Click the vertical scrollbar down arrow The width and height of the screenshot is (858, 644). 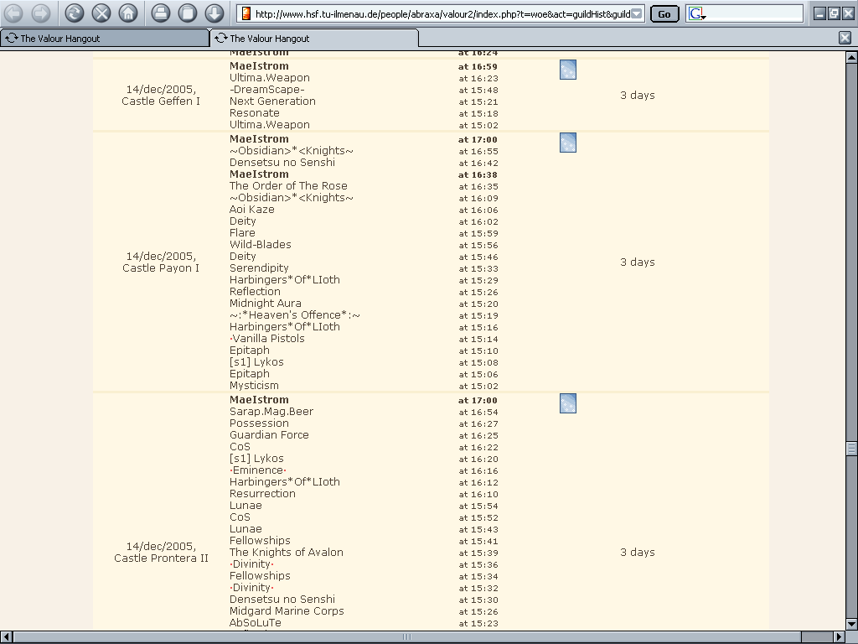pos(851,624)
